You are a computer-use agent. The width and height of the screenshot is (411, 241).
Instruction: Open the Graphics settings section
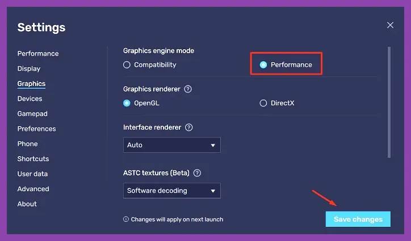point(31,84)
